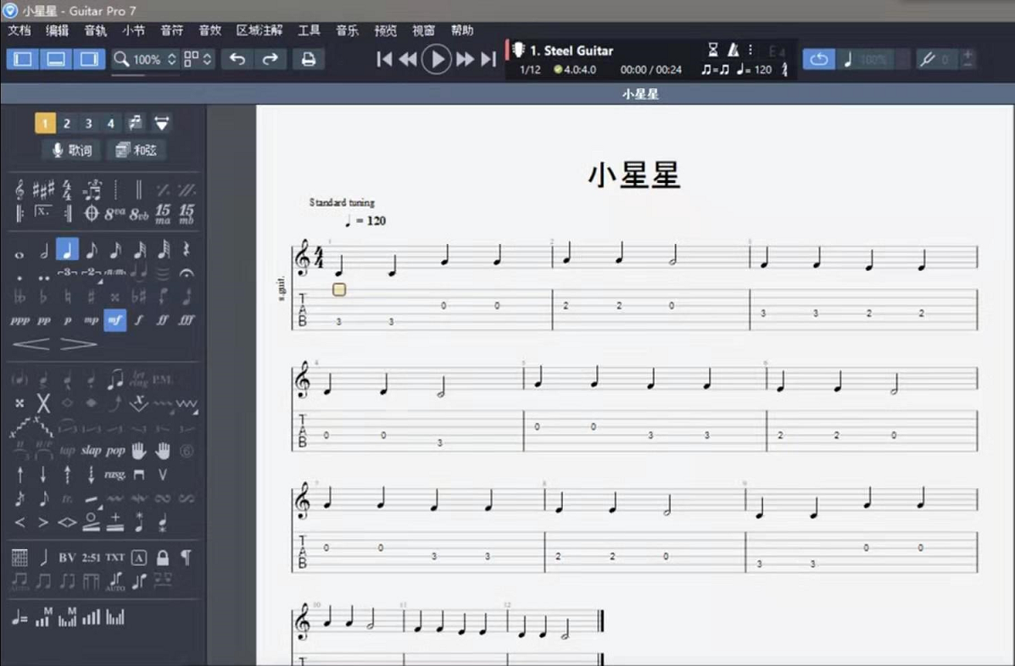
Task: Toggle the mf dynamic marking
Action: coord(114,321)
